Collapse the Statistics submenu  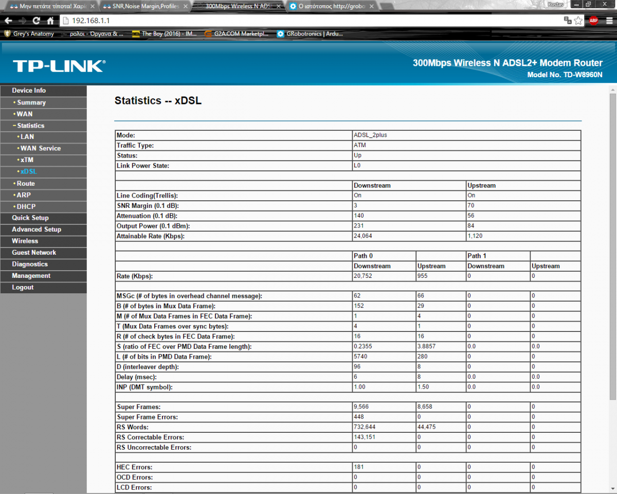pyautogui.click(x=43, y=126)
